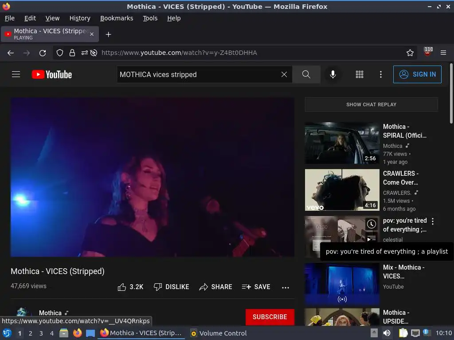Reload the current page

tap(43, 53)
